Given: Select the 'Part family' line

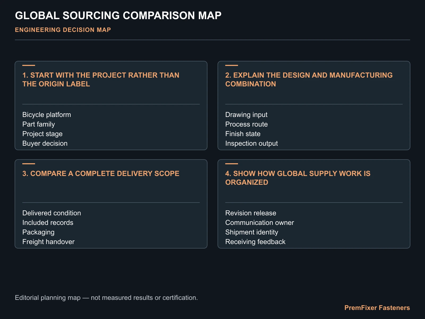Looking at the screenshot, I should (39, 124).
